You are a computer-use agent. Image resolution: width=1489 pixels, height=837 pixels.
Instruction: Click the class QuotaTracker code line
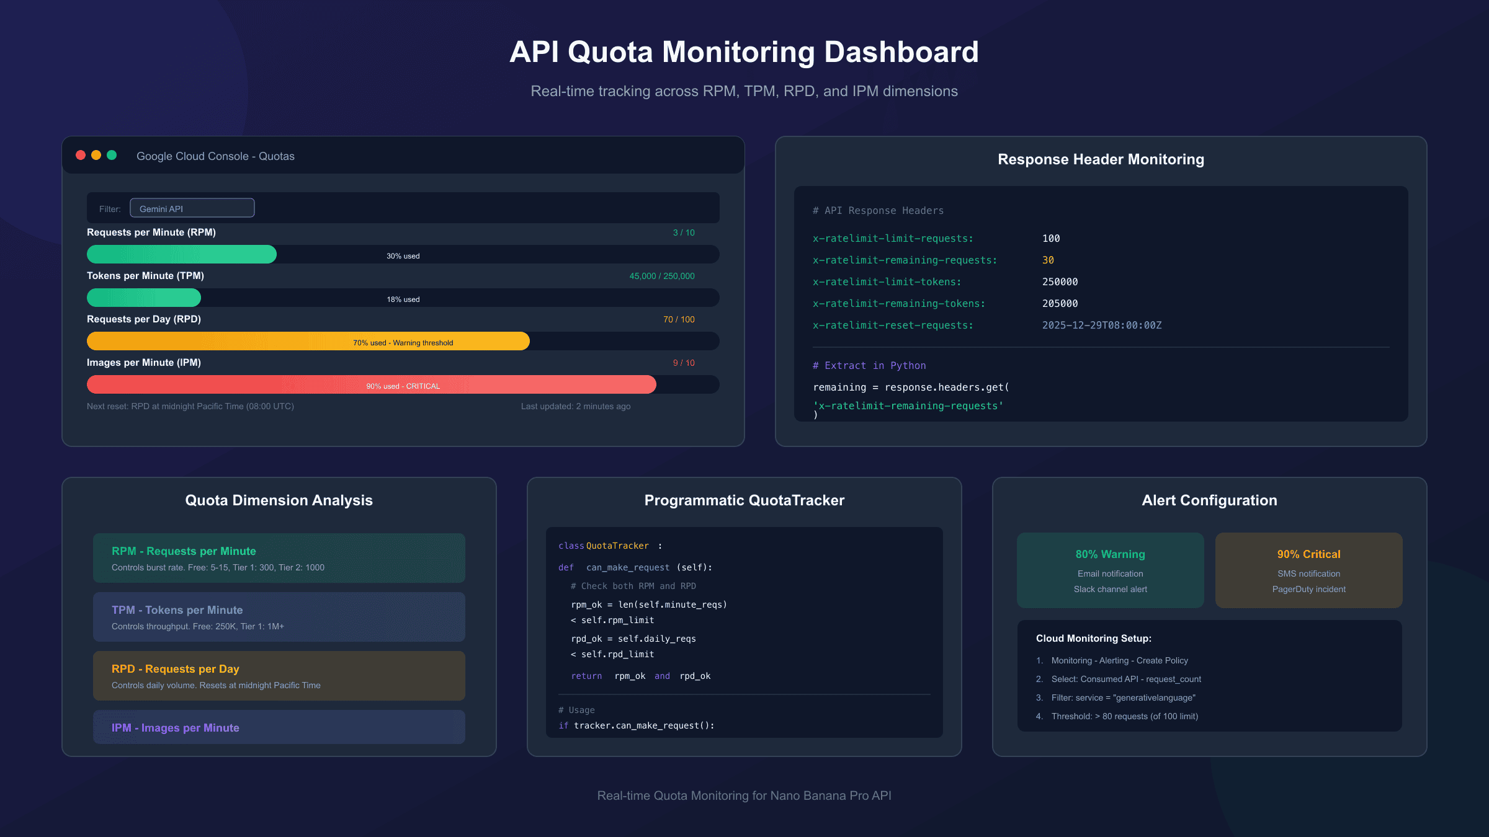(609, 546)
